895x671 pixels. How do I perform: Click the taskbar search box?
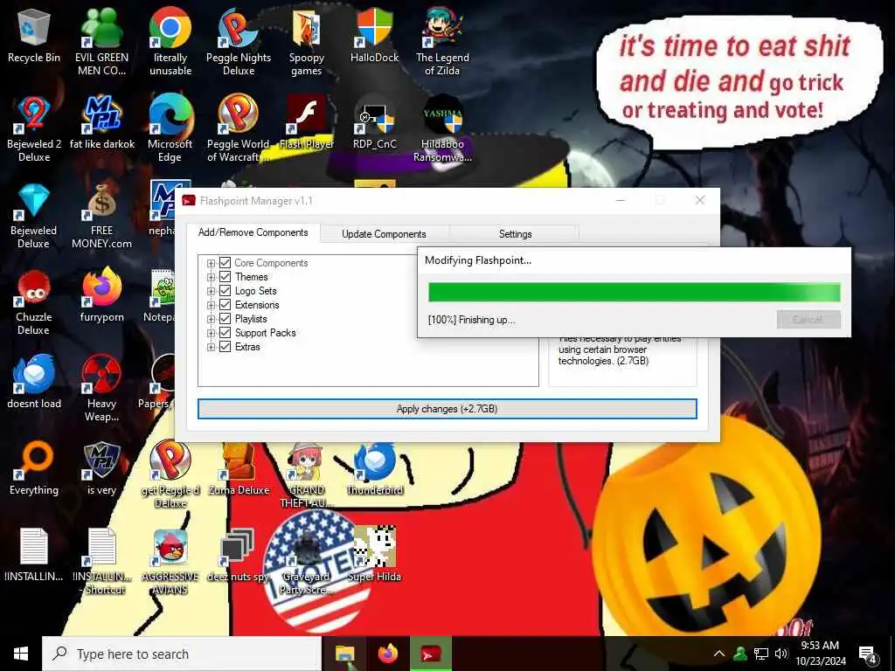pyautogui.click(x=182, y=654)
